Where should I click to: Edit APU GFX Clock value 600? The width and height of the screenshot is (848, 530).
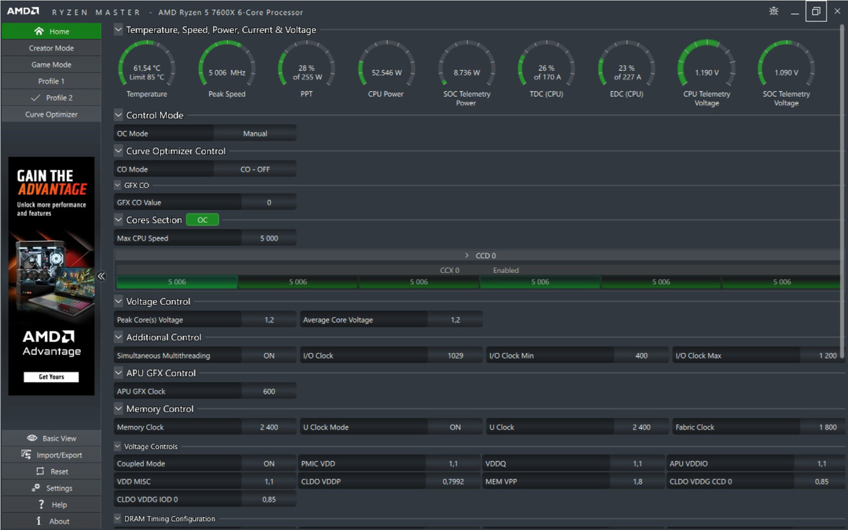tap(269, 392)
